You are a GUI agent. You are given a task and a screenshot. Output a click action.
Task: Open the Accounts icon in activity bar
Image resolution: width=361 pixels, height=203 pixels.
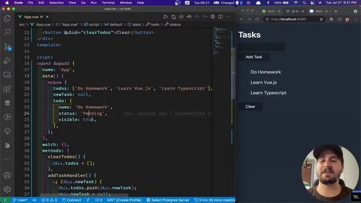[x=7, y=175]
